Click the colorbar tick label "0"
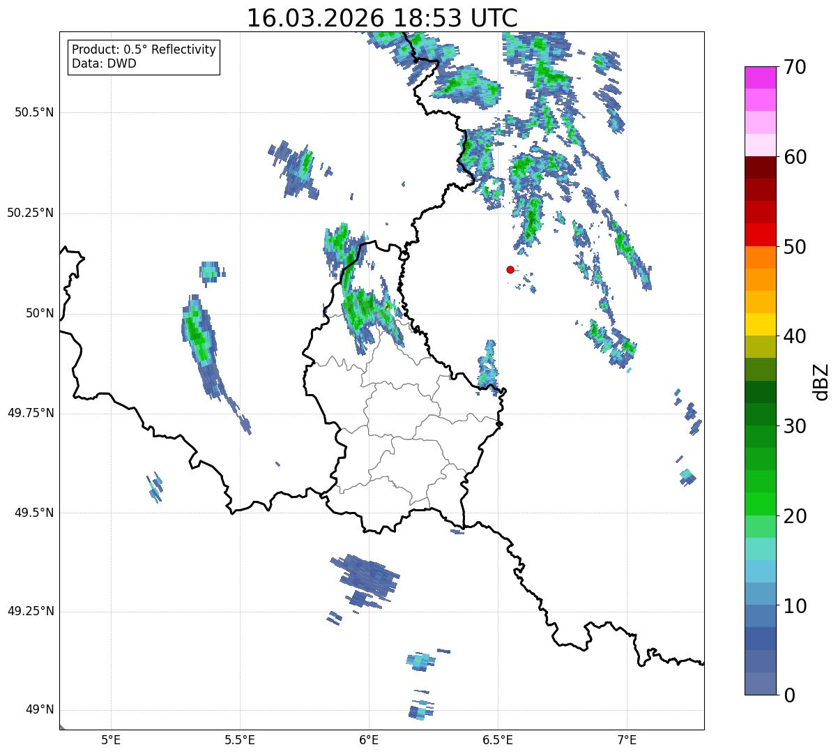The width and height of the screenshot is (838, 754). (x=789, y=695)
